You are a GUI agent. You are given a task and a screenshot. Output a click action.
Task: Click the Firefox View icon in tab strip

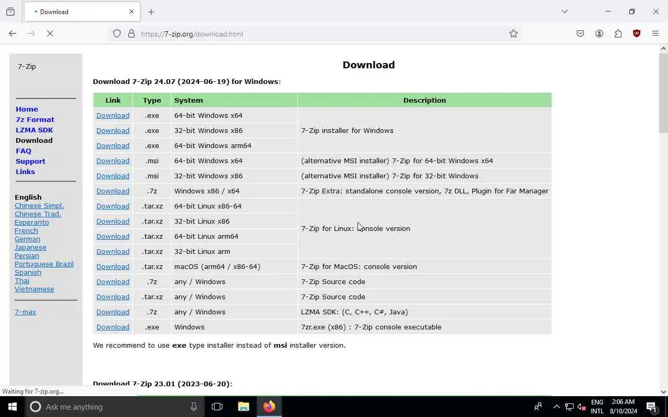click(10, 11)
